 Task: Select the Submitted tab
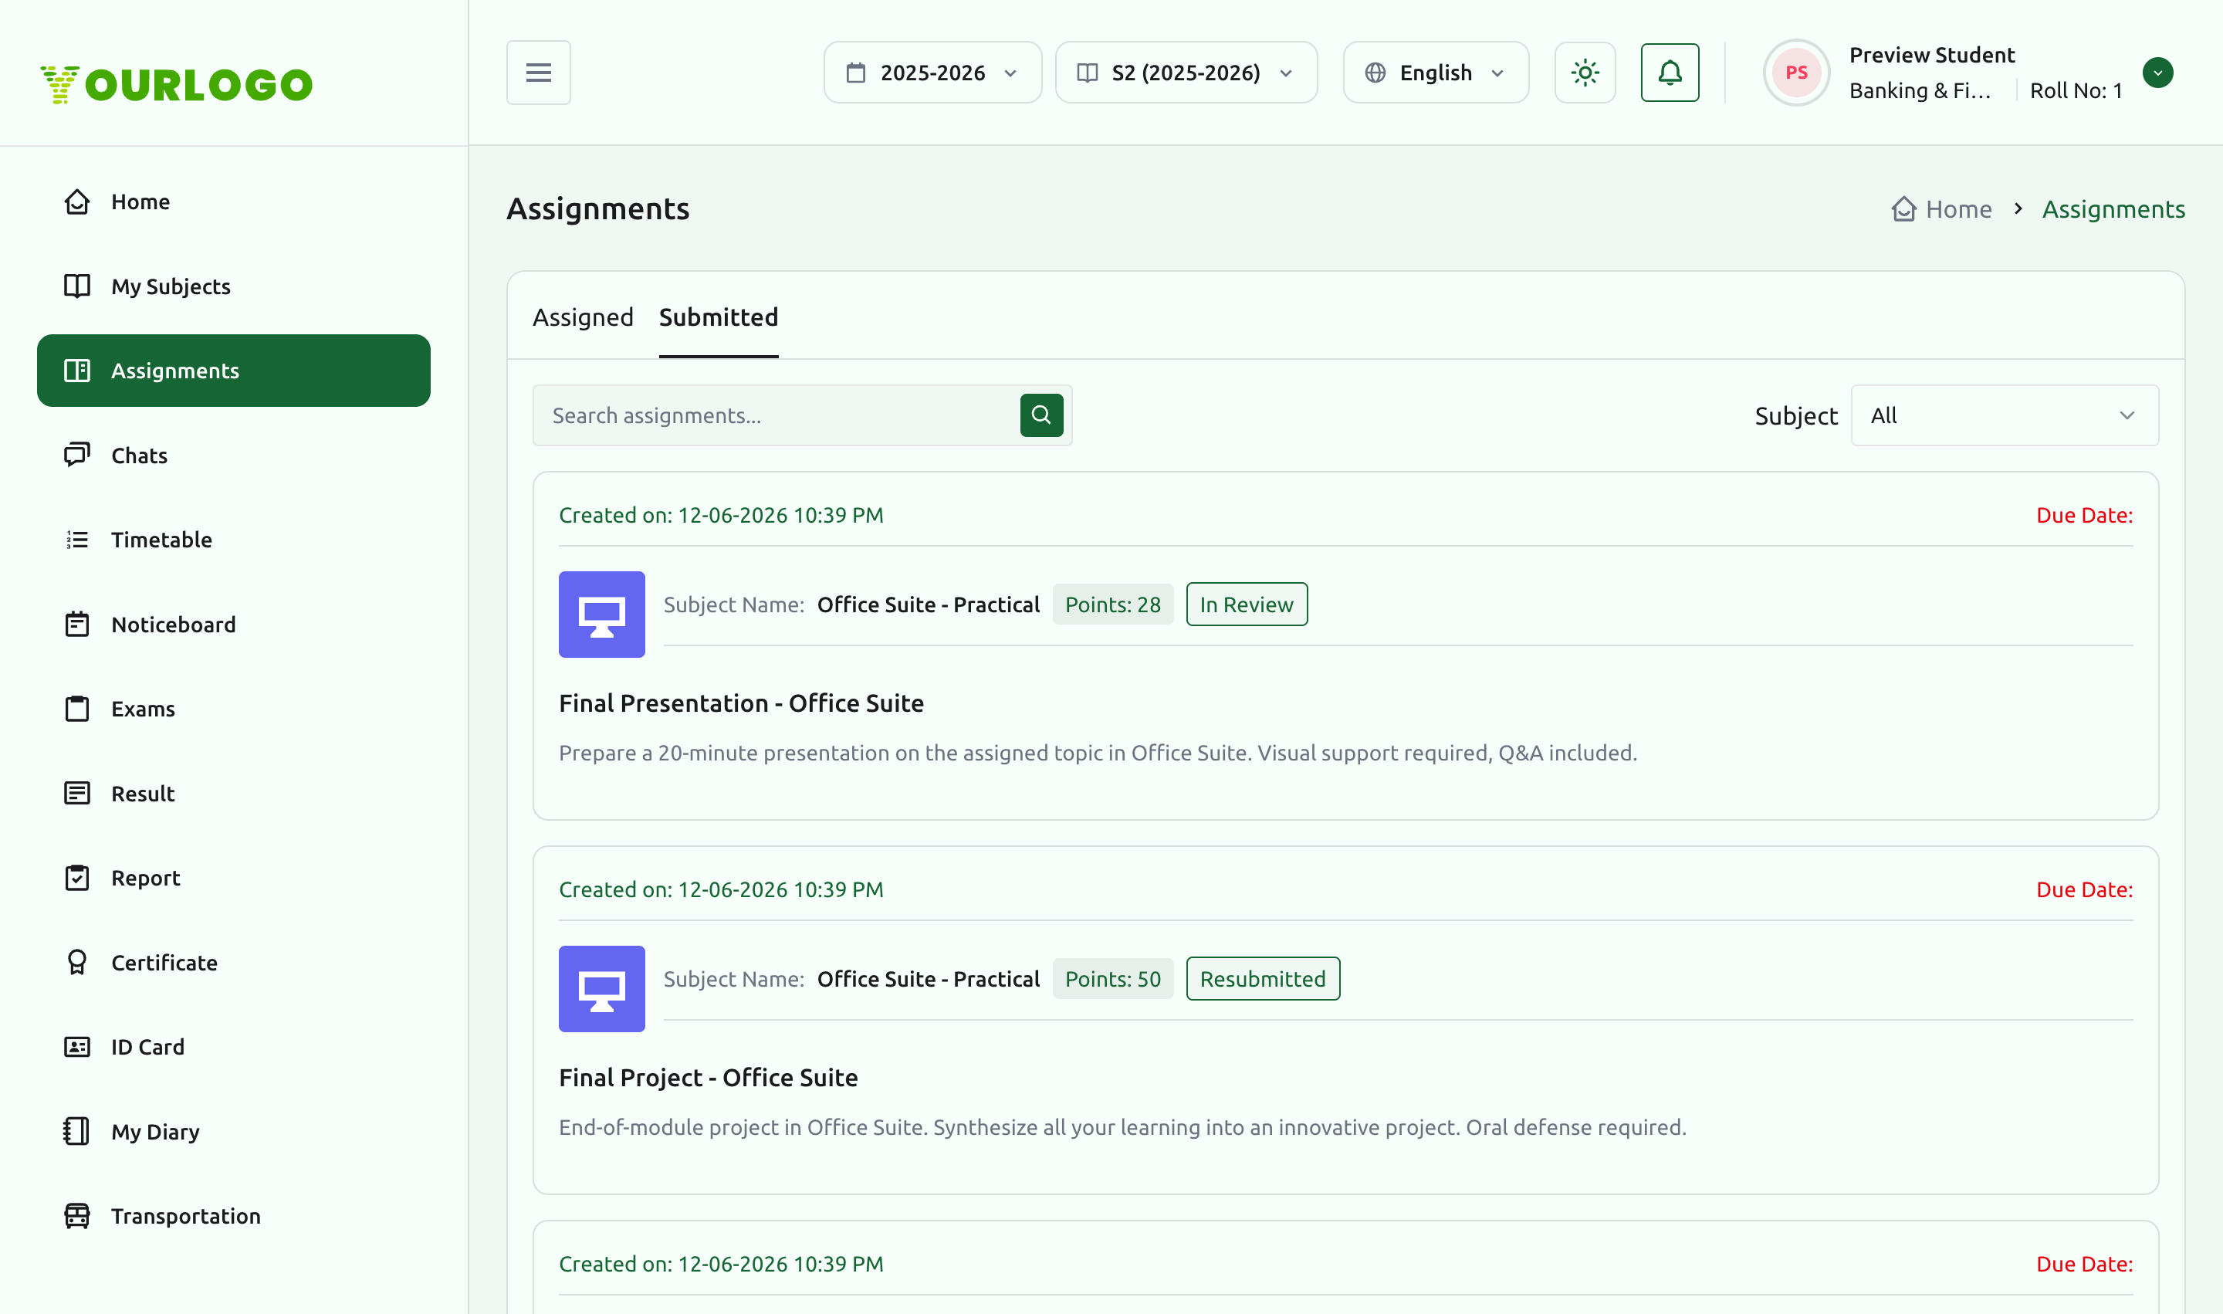point(718,317)
